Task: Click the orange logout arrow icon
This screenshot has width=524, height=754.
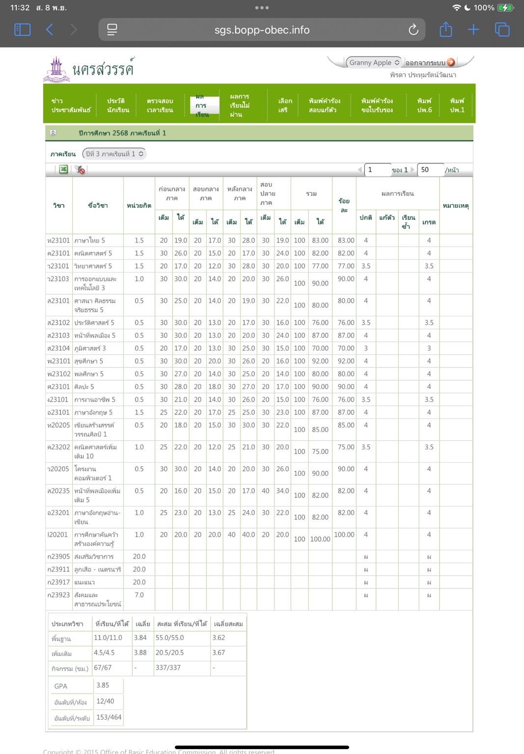Action: [x=451, y=62]
